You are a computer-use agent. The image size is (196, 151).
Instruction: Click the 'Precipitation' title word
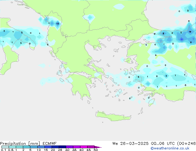(x=13, y=144)
